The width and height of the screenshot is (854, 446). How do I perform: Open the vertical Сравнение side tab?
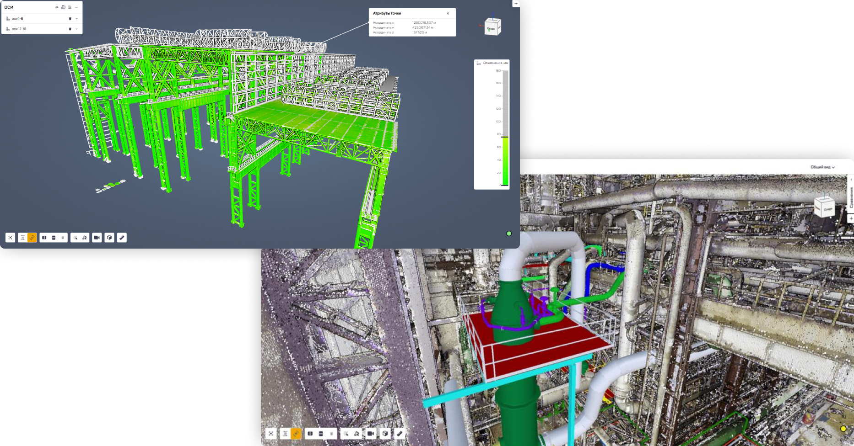tap(851, 197)
